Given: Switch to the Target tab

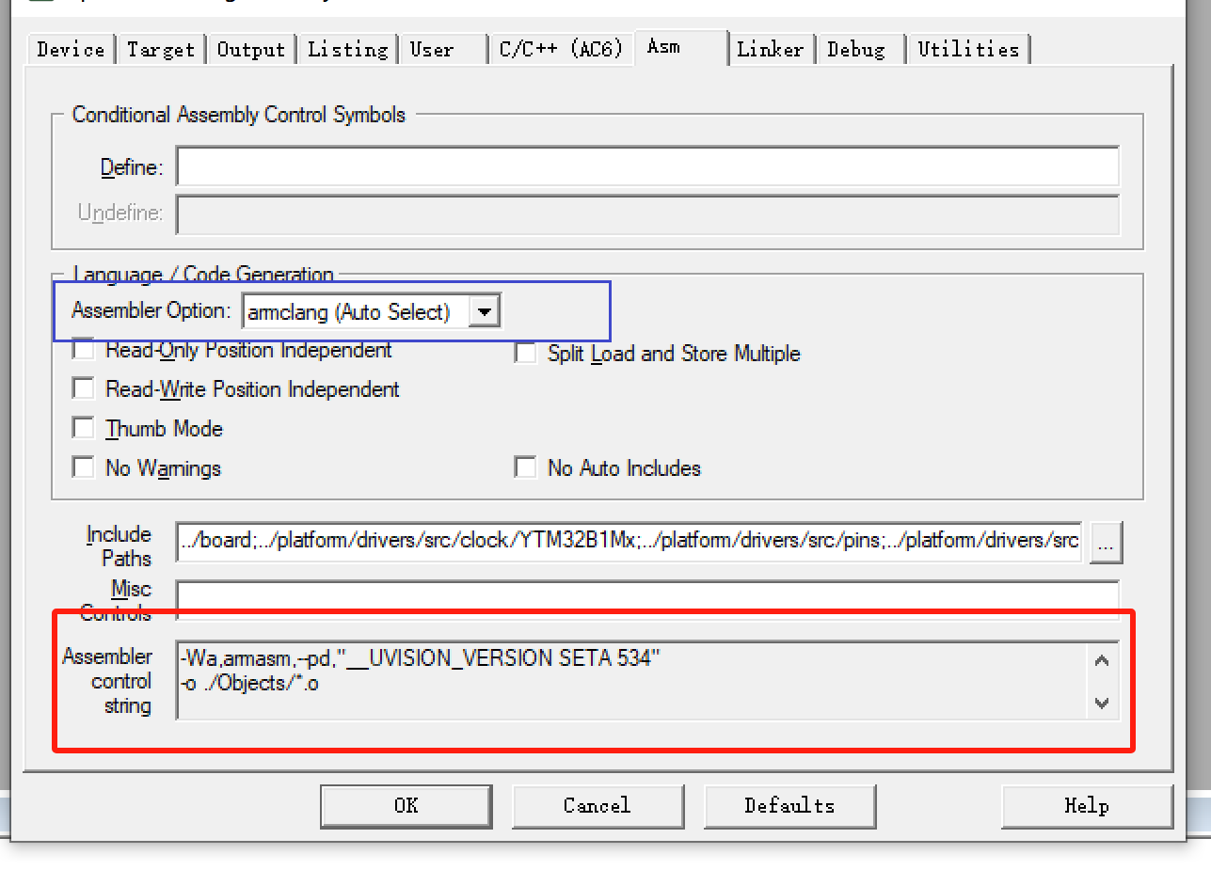Looking at the screenshot, I should 161,49.
